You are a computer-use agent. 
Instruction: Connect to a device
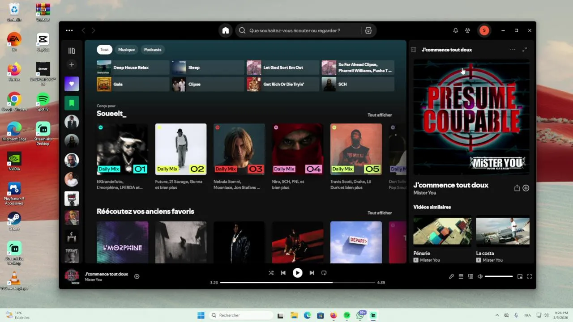(470, 276)
